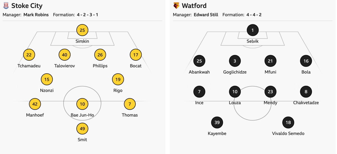This screenshot has height=154, width=337.
Task: Select Chakvetadze's number 8 badge
Action: click(x=306, y=92)
